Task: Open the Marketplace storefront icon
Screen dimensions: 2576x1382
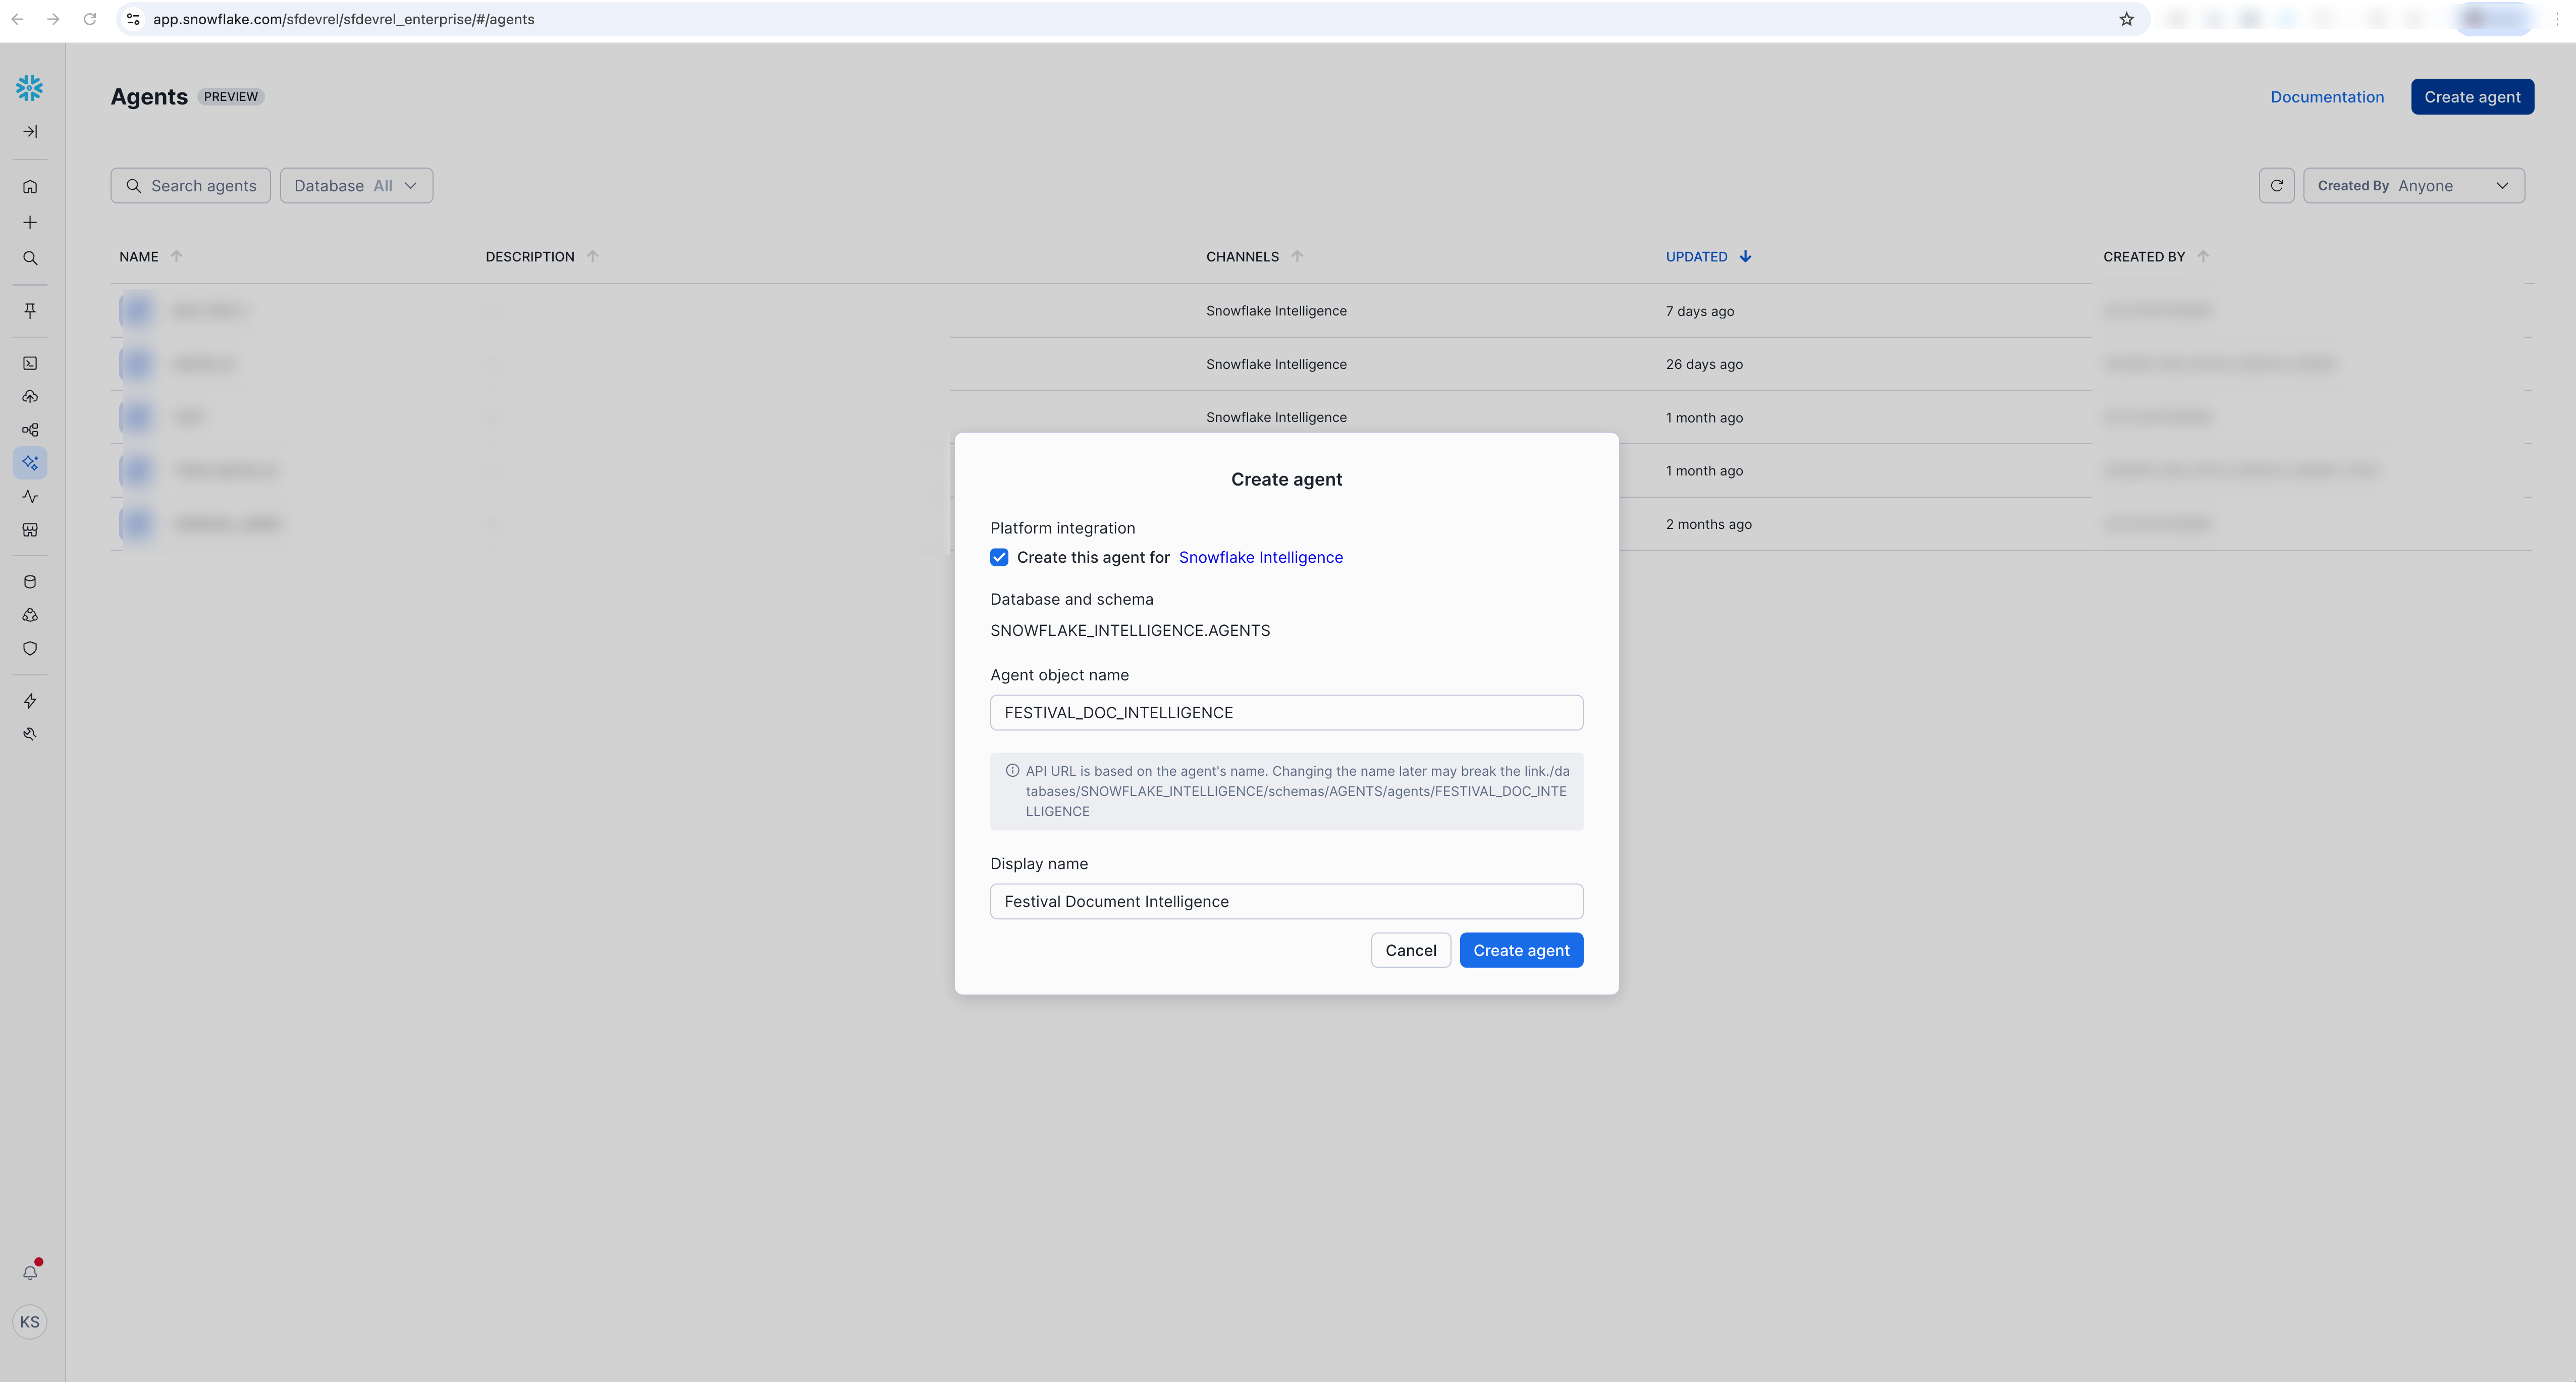Action: [29, 530]
